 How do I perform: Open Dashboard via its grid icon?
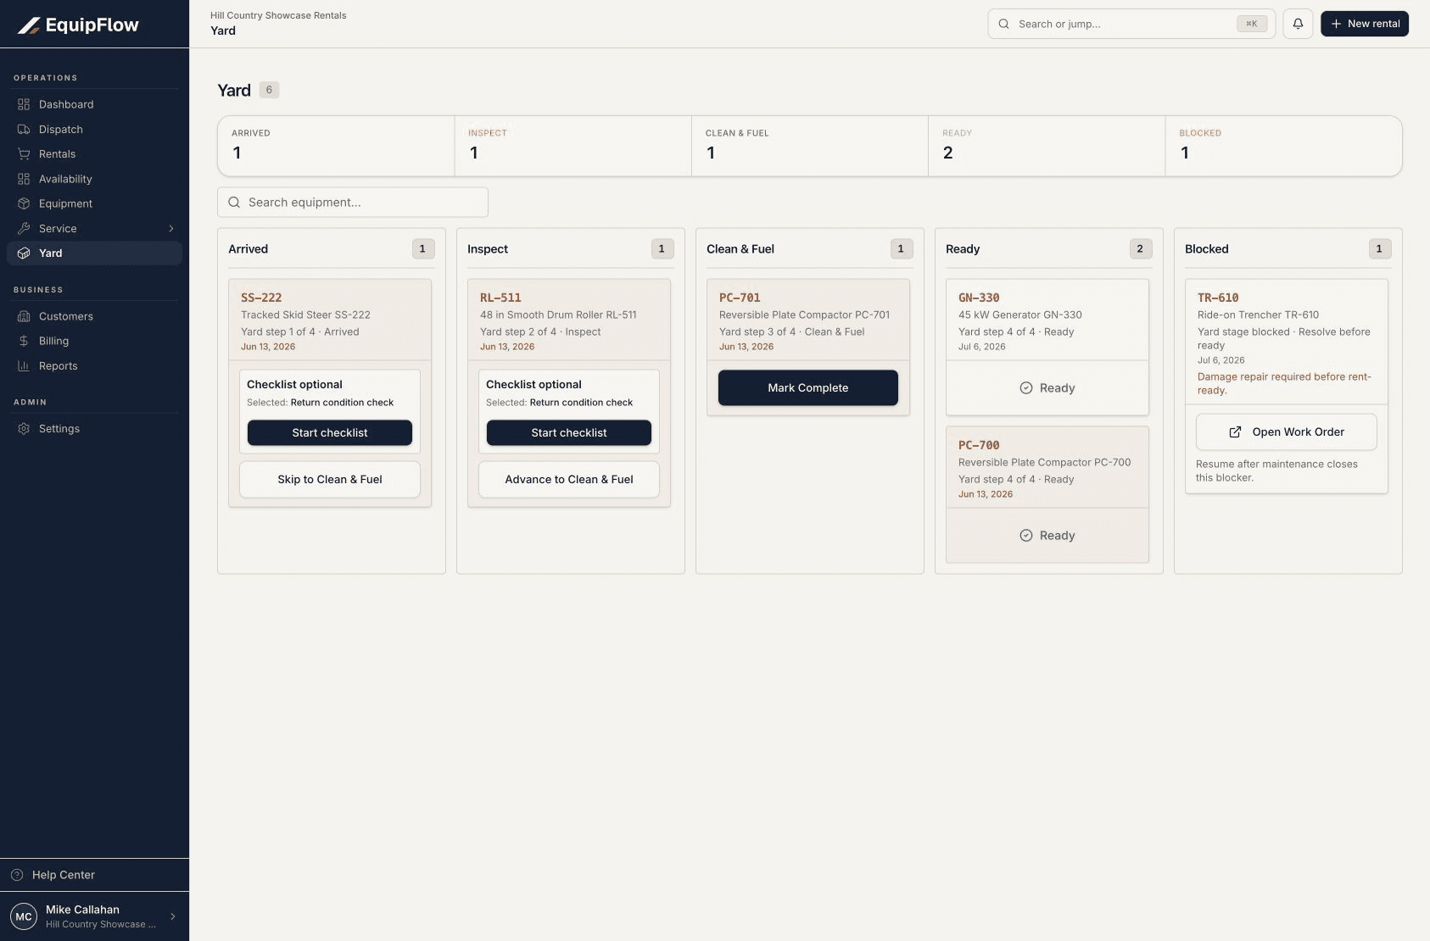point(24,104)
